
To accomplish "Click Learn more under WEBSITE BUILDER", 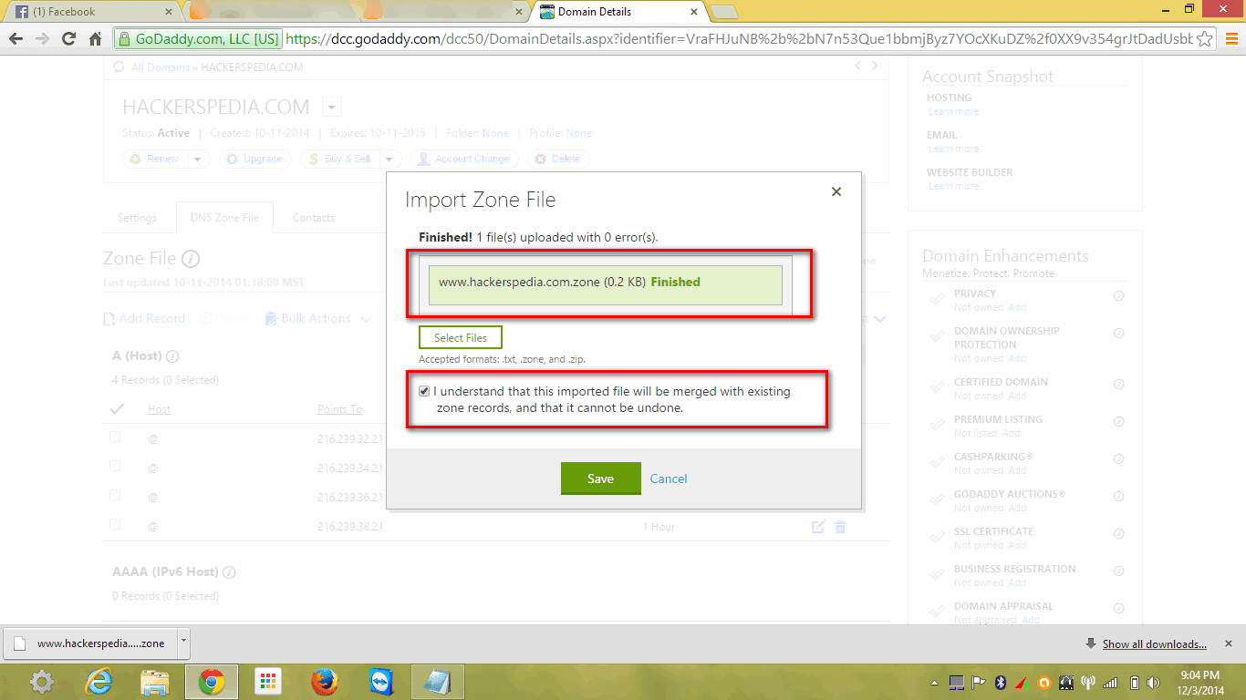I will (x=953, y=186).
